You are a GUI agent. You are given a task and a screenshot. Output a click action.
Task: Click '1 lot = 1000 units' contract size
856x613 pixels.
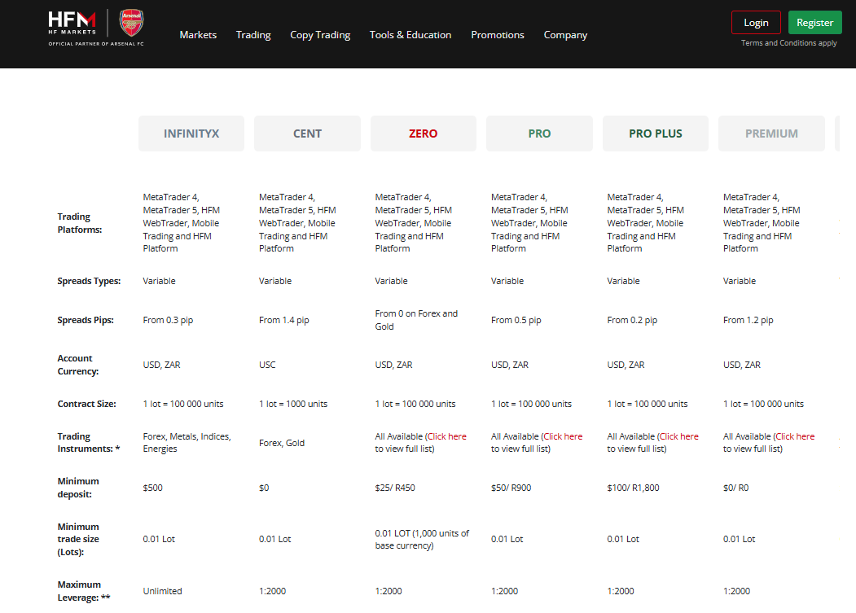(293, 404)
